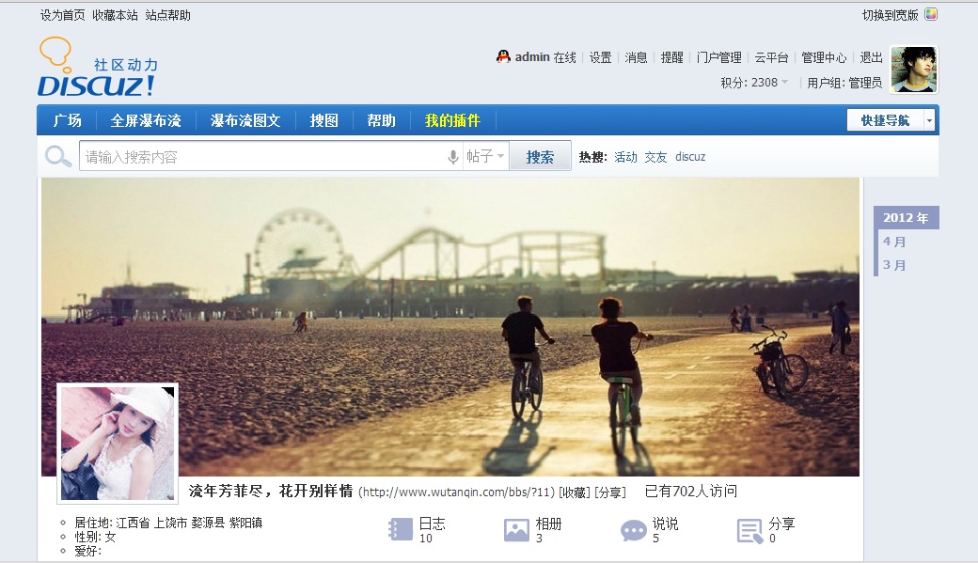Click the beach cover photo
This screenshot has height=563, width=978.
pyautogui.click(x=450, y=327)
